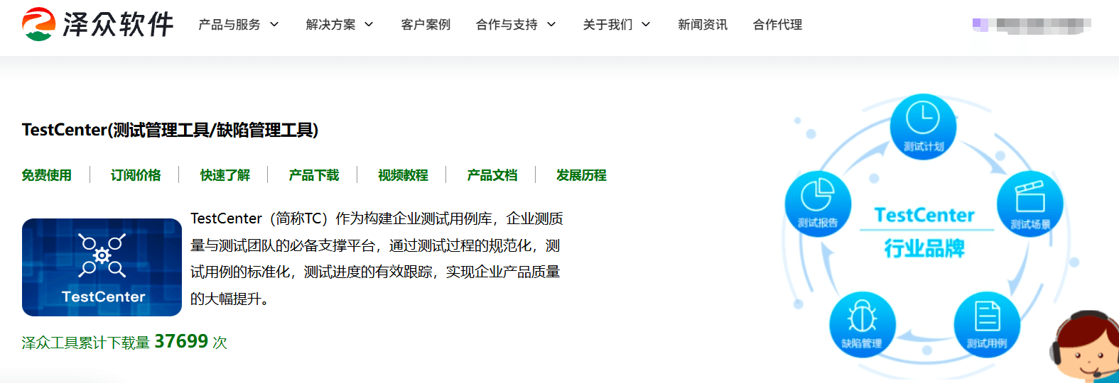
Task: Click the 缺陷管理 bug icon
Action: pos(862,325)
